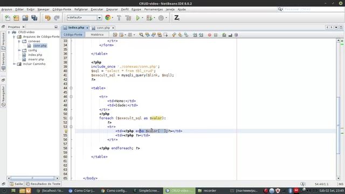Select index.php in project tree
This screenshot has width=345, height=194.
point(35,55)
